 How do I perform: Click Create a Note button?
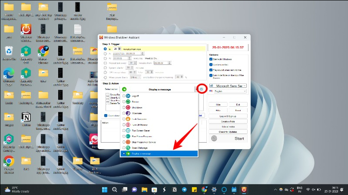click(228, 121)
